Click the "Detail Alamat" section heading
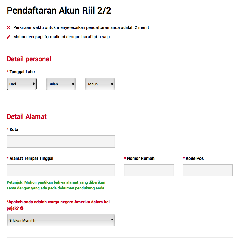 [x=27, y=116]
